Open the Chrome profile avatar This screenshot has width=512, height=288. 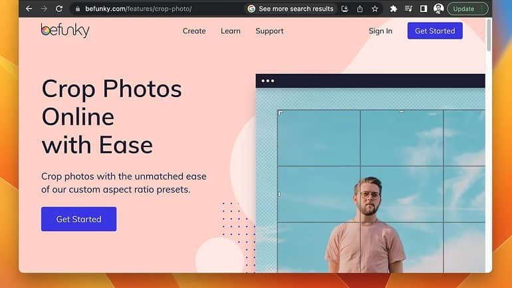pos(439,9)
